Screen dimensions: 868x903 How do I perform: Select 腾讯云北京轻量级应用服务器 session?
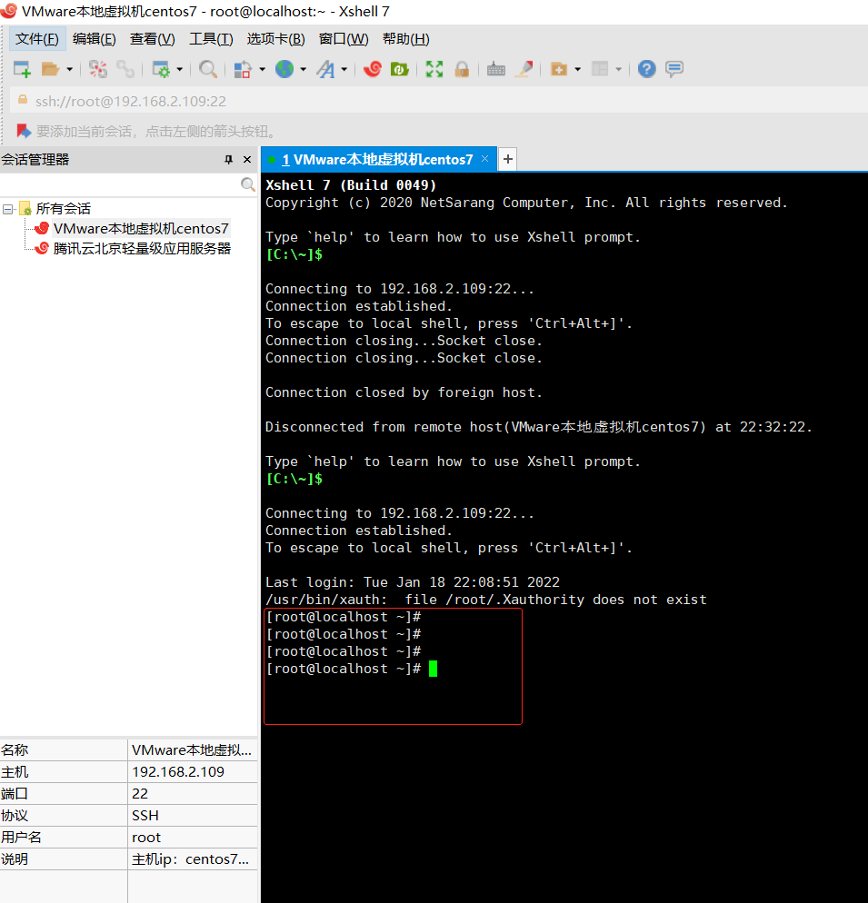142,249
